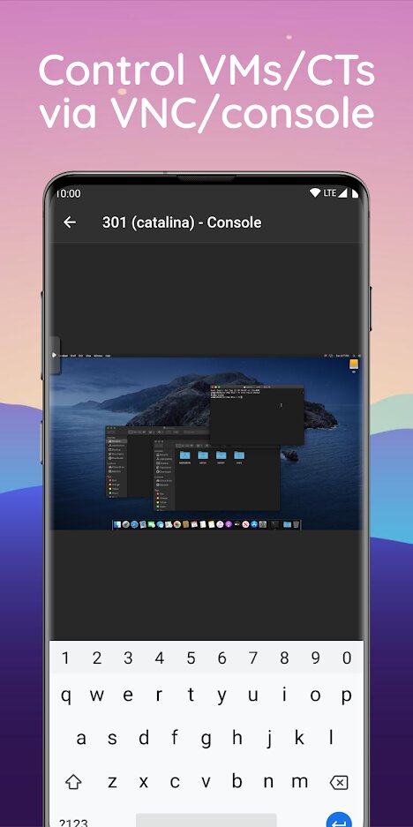This screenshot has width=413, height=827.
Task: Tap the backspace key on keyboard
Action: coord(338,782)
